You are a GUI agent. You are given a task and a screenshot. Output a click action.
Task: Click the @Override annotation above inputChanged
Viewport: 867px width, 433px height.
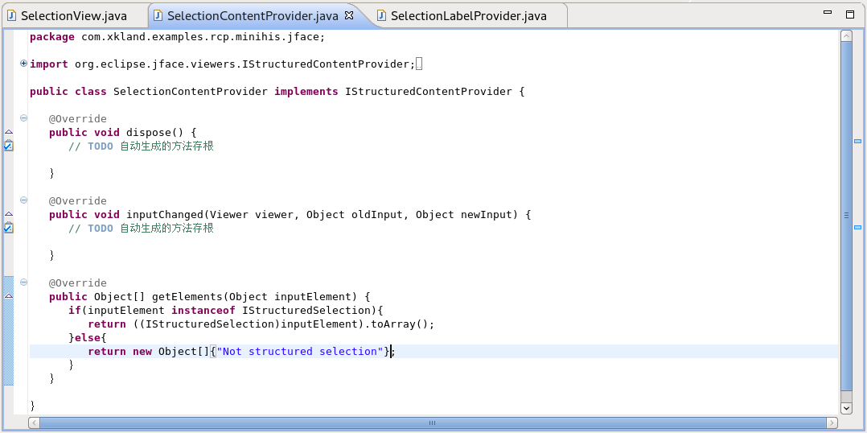tap(78, 200)
